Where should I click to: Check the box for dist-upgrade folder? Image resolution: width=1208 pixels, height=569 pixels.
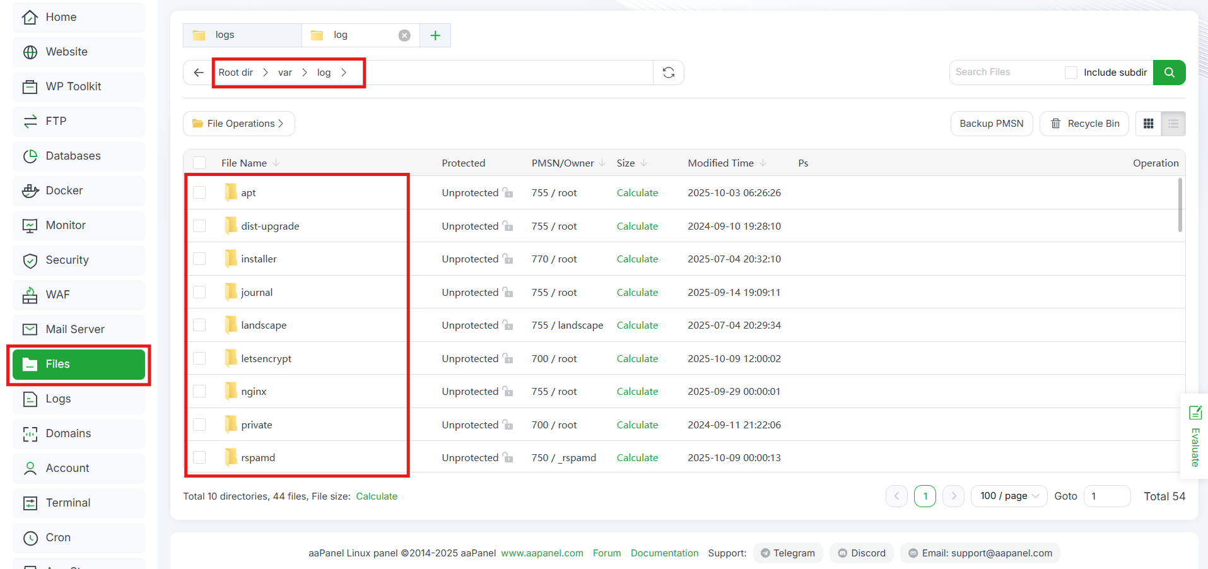pyautogui.click(x=199, y=226)
